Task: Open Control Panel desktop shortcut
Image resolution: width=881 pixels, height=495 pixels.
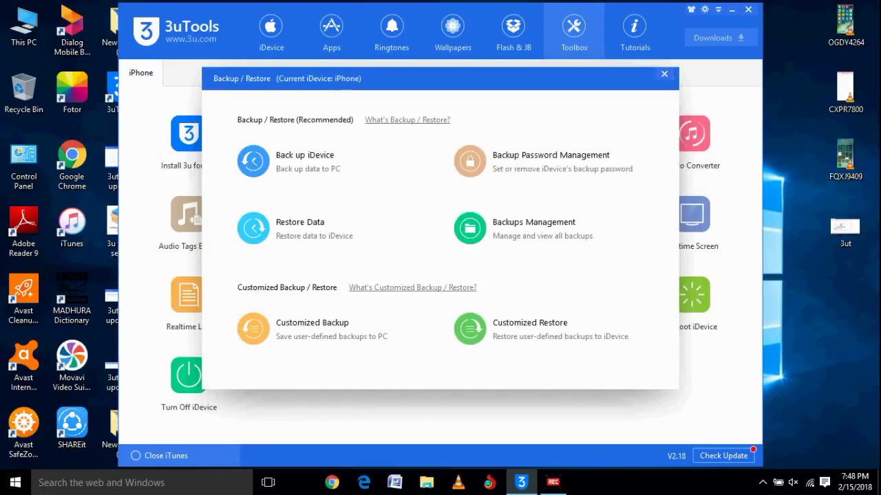Action: pyautogui.click(x=23, y=165)
